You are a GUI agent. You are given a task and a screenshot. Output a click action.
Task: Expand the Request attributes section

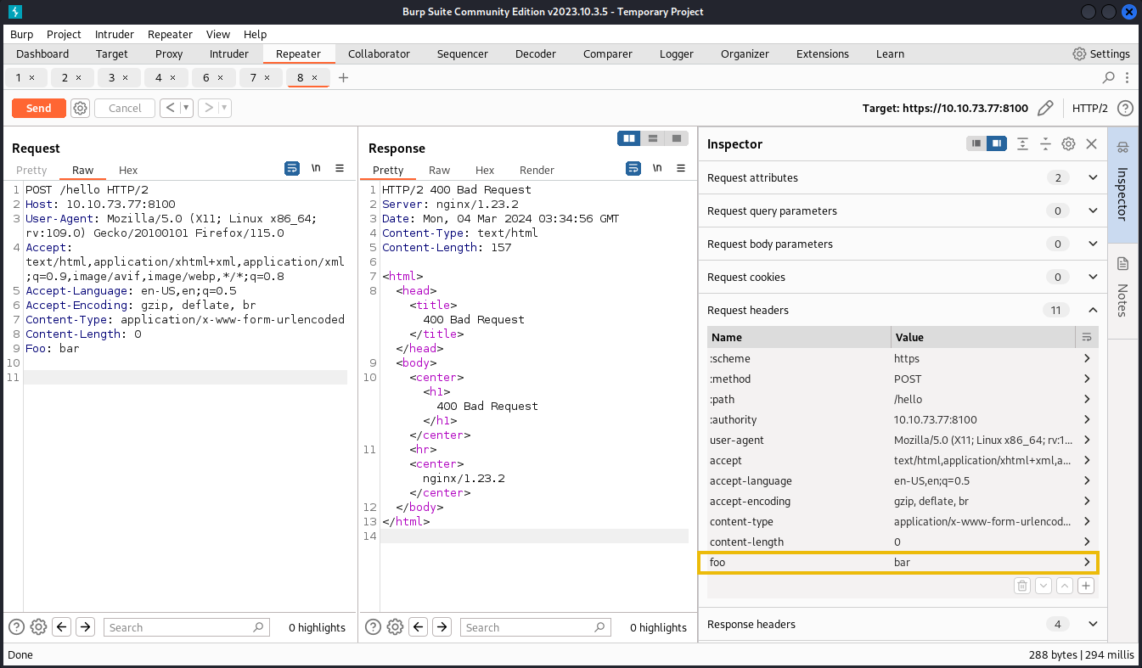[x=1093, y=177]
